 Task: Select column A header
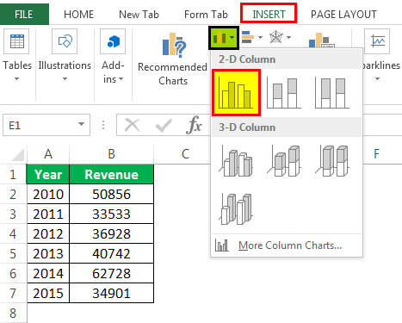tap(48, 154)
